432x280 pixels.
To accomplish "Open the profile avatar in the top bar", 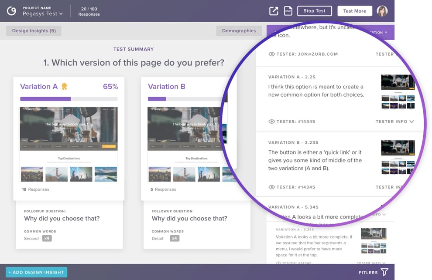I will coord(382,11).
